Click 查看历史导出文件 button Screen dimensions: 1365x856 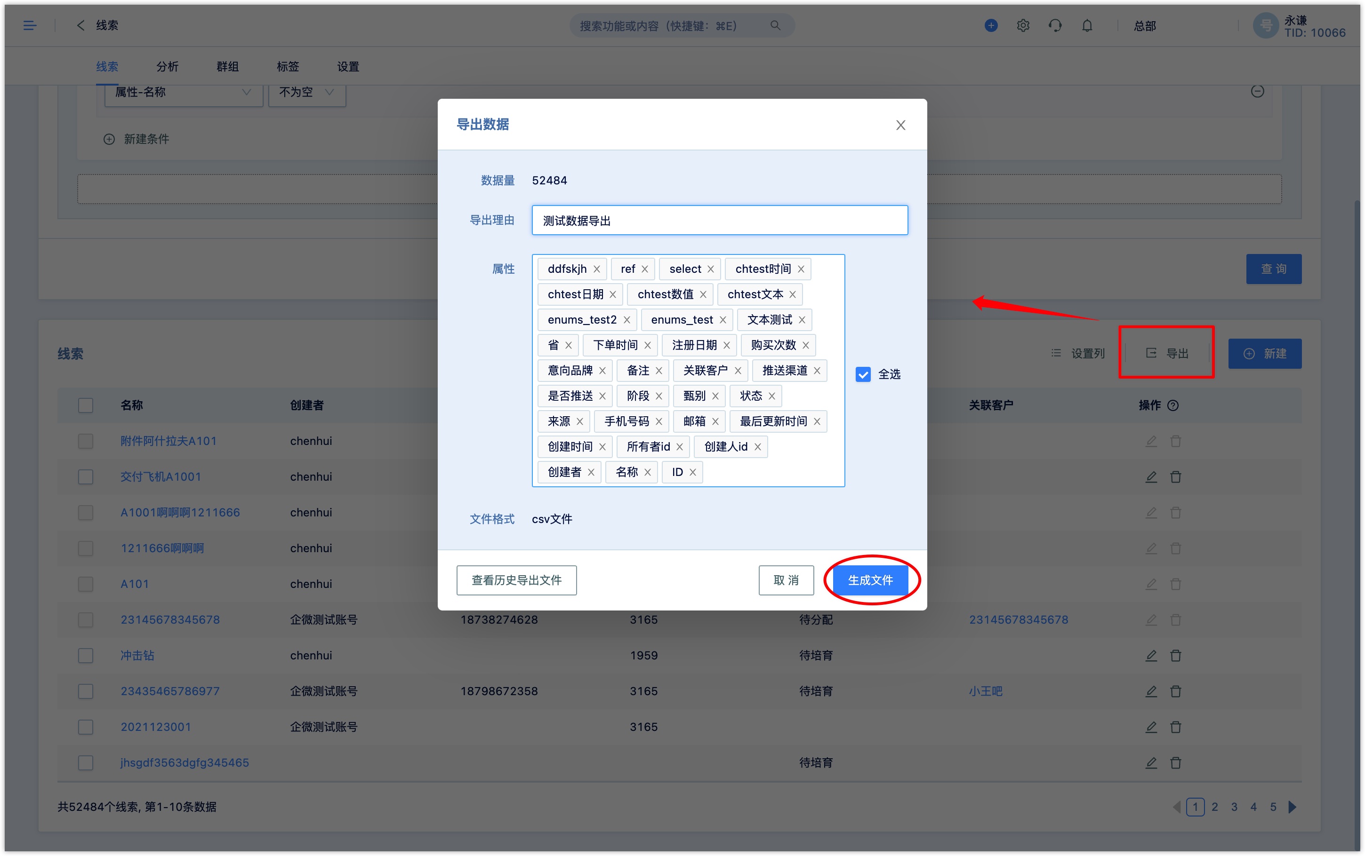516,580
